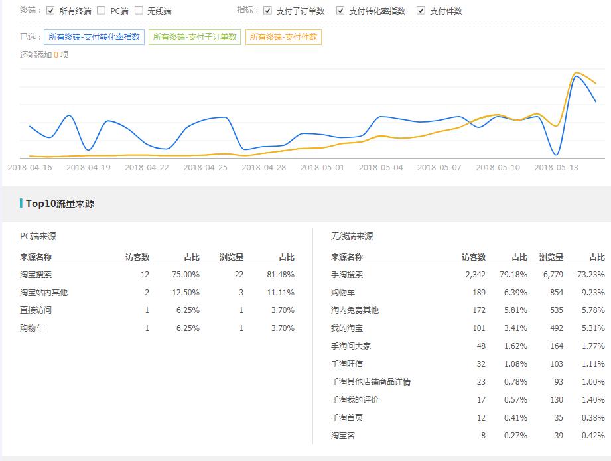
Task: Toggle off the 支付件数 indicator
Action: [x=421, y=11]
